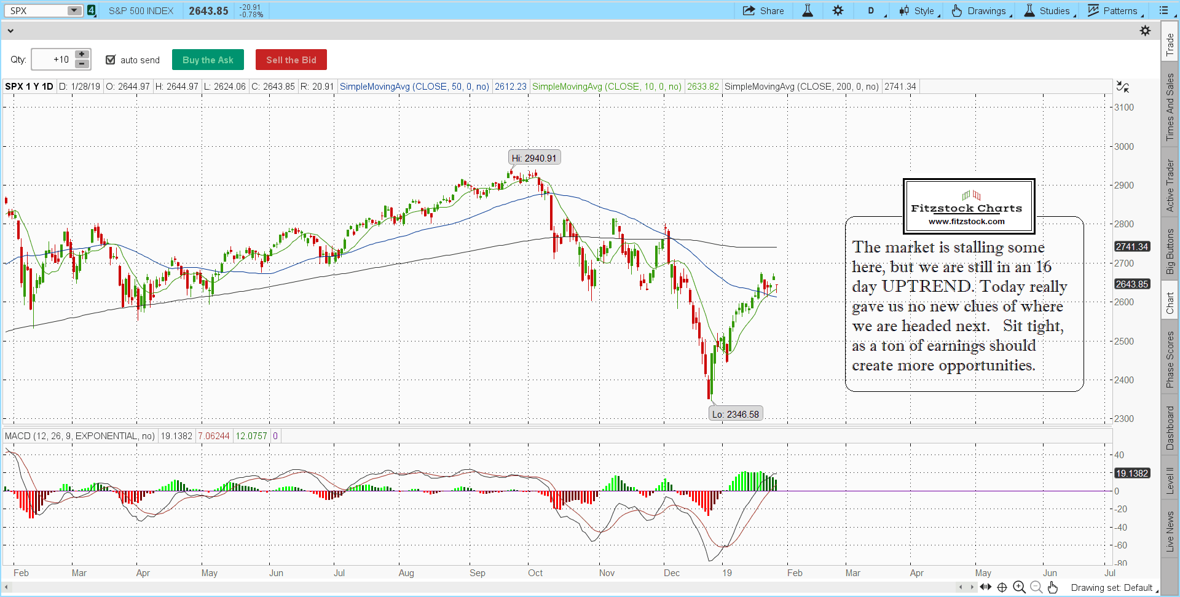Select the pan hand tool at bottom
This screenshot has height=597, width=1180.
coord(1053,587)
